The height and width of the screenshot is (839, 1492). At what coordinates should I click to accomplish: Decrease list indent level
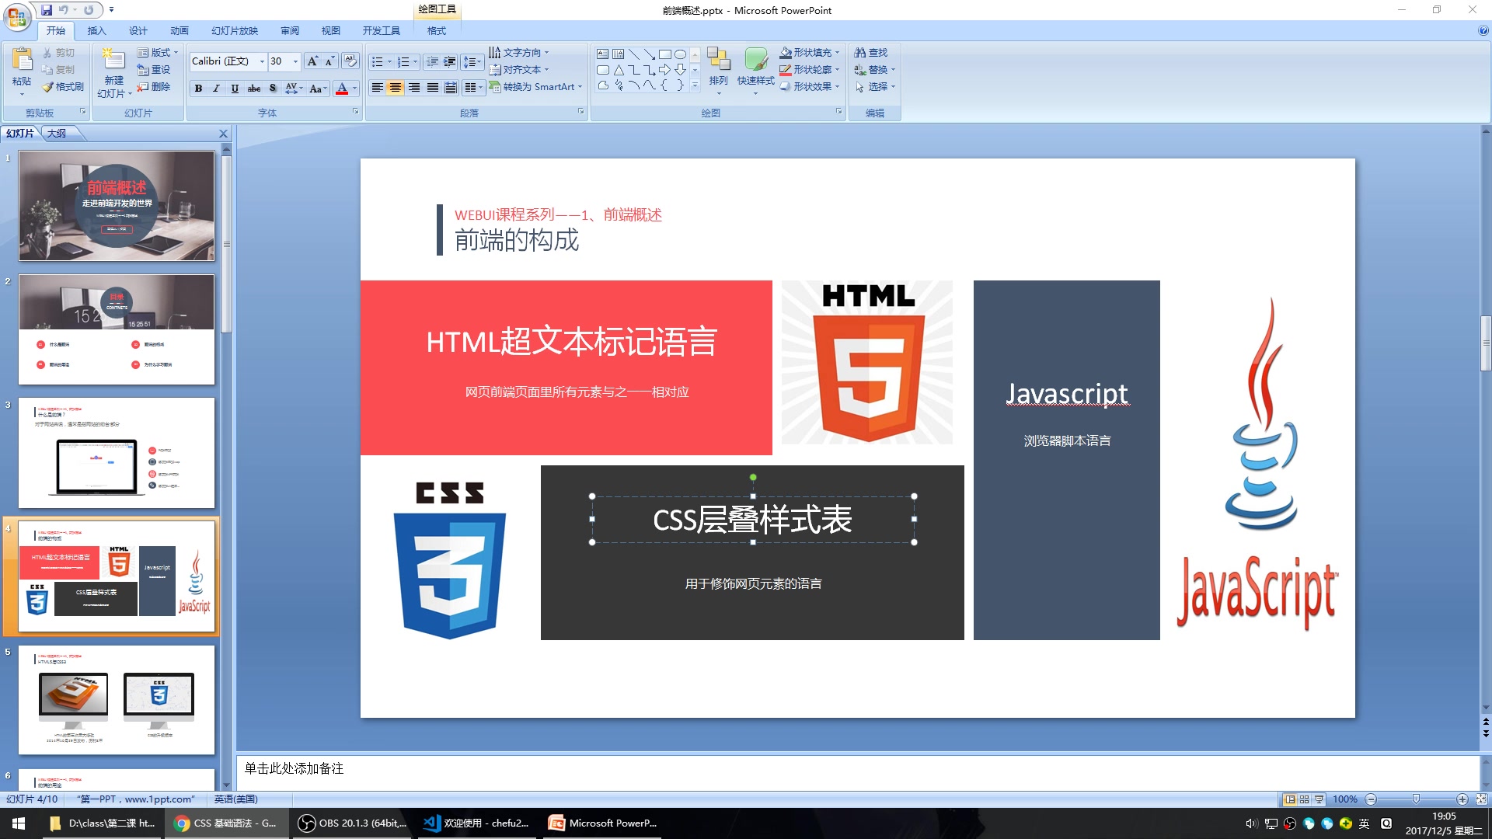coord(432,61)
